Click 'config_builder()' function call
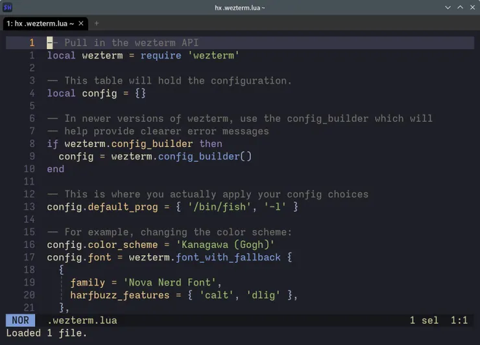This screenshot has width=480, height=345. tap(205, 157)
